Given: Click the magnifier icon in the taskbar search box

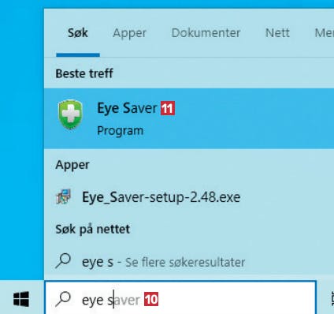Looking at the screenshot, I should tap(63, 299).
